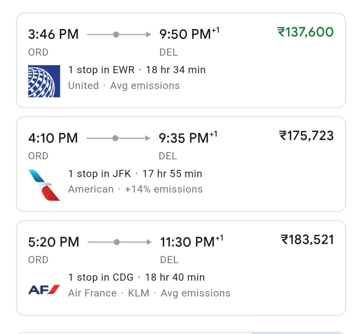Open the 3:46 PM departure flight
The image size is (362, 334).
(53, 34)
